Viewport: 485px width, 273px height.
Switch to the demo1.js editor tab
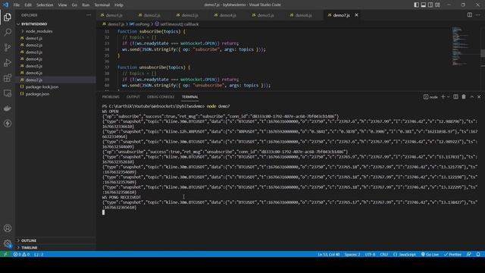click(x=114, y=15)
